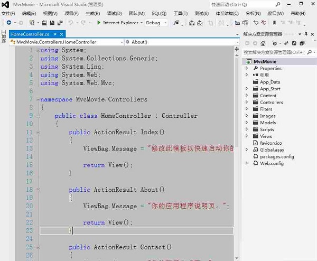Open the 文件(F) menu

click(8, 14)
